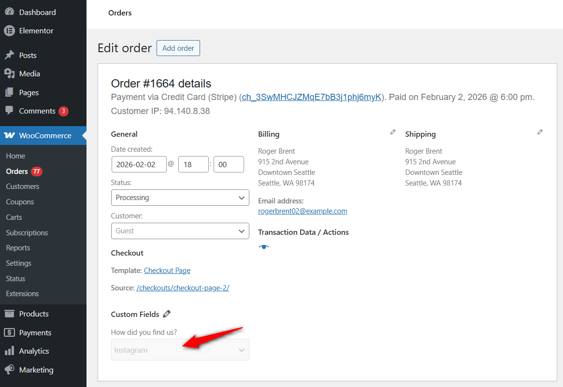The image size is (563, 387).
Task: Open the order Status dropdown
Action: point(180,197)
